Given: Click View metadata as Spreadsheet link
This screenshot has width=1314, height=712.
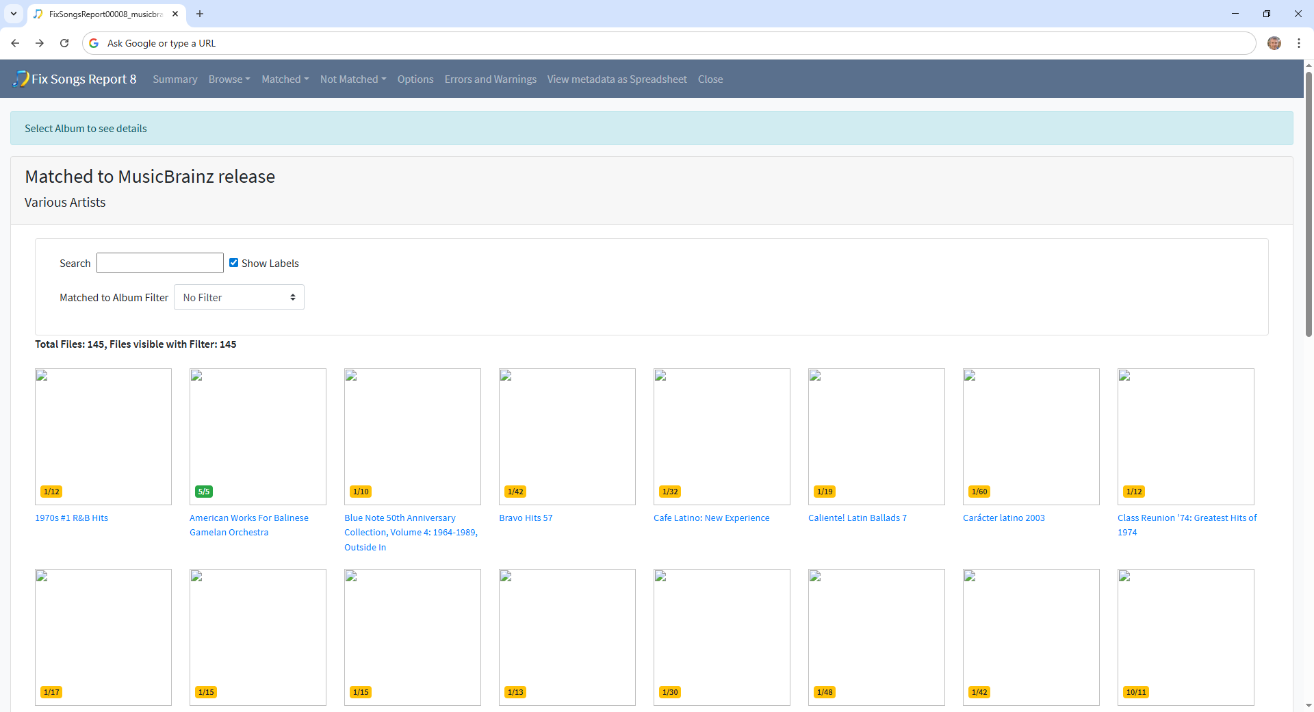Looking at the screenshot, I should tap(617, 79).
